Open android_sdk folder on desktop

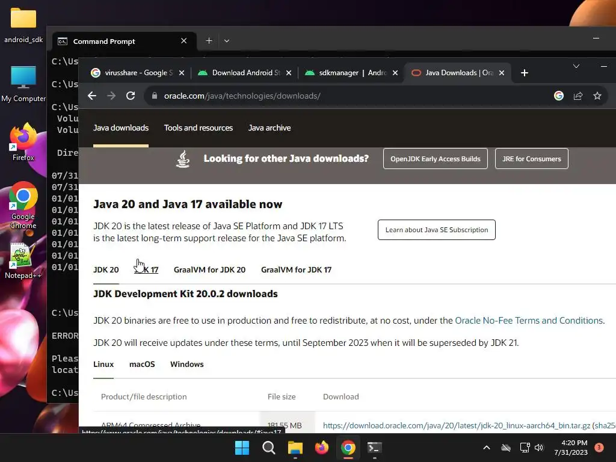23,25
